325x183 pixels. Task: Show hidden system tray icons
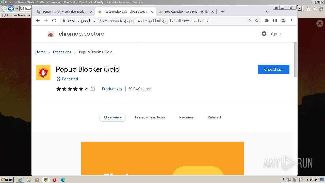coord(283,180)
